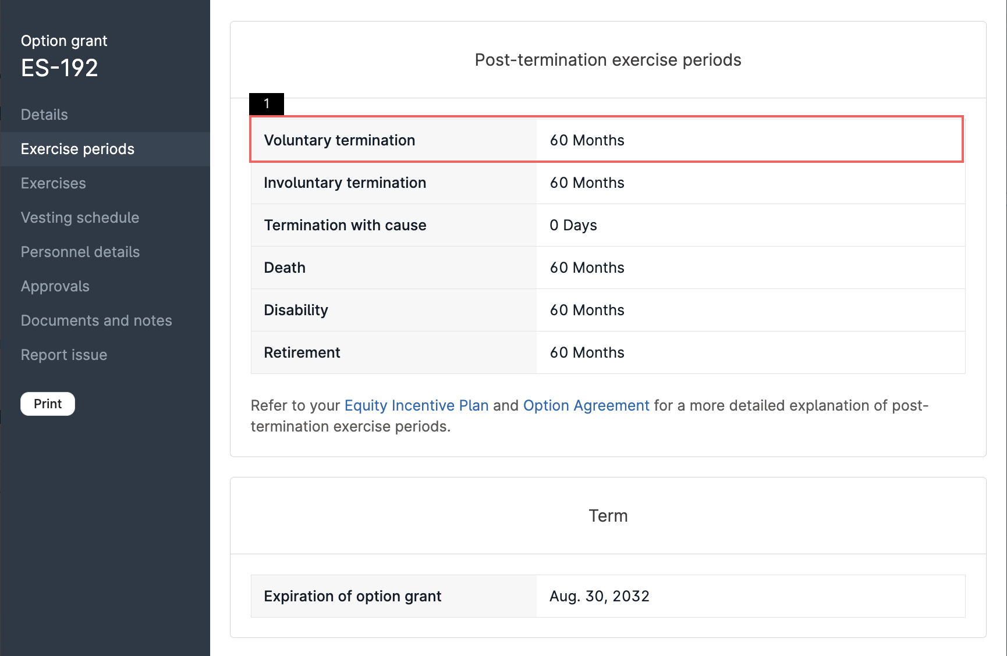Open Approvals in the sidebar
The height and width of the screenshot is (656, 1007).
(x=55, y=286)
